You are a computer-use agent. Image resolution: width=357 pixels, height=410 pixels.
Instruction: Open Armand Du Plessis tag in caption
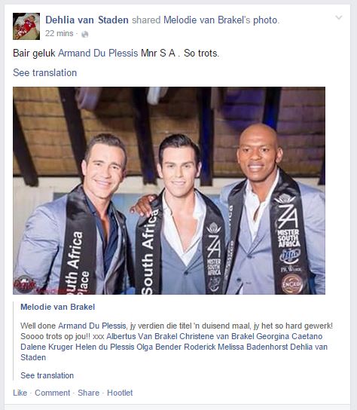(98, 53)
